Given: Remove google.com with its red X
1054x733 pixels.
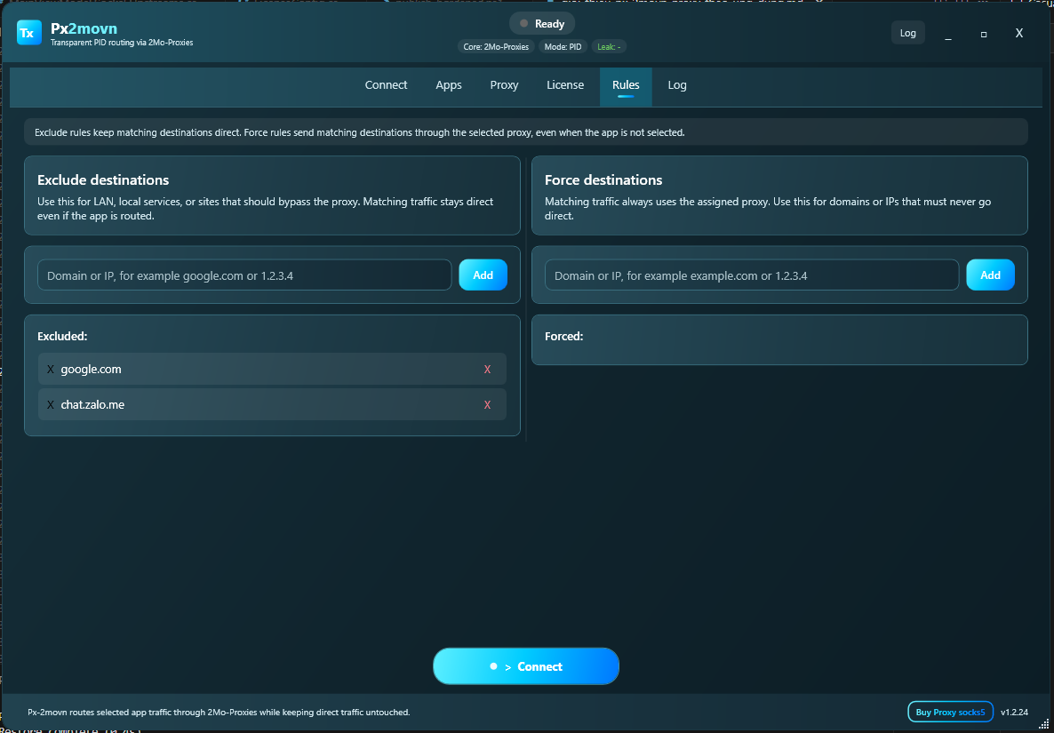Looking at the screenshot, I should (487, 370).
